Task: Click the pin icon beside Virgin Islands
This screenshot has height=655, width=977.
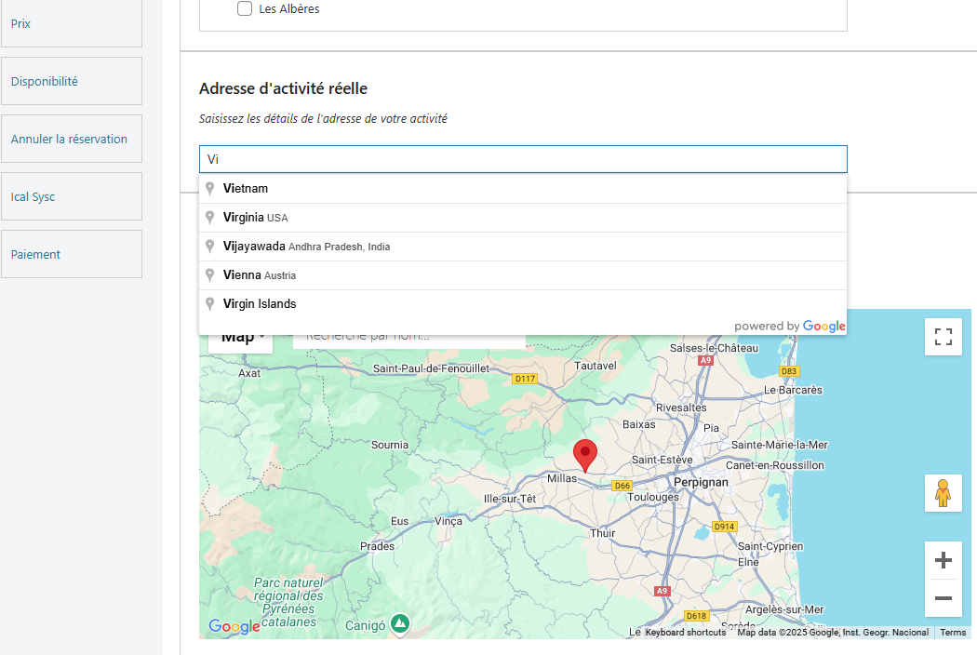Action: [x=210, y=303]
